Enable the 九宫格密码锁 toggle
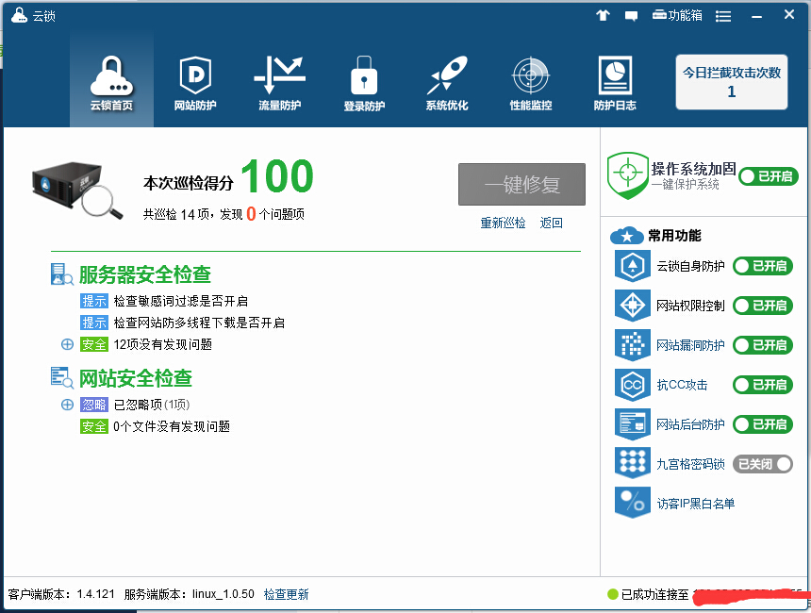The image size is (811, 613). click(x=763, y=464)
